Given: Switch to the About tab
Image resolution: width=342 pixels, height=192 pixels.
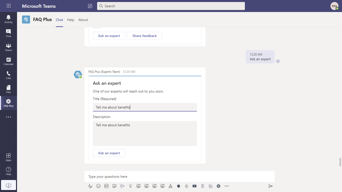Looking at the screenshot, I should (x=83, y=20).
